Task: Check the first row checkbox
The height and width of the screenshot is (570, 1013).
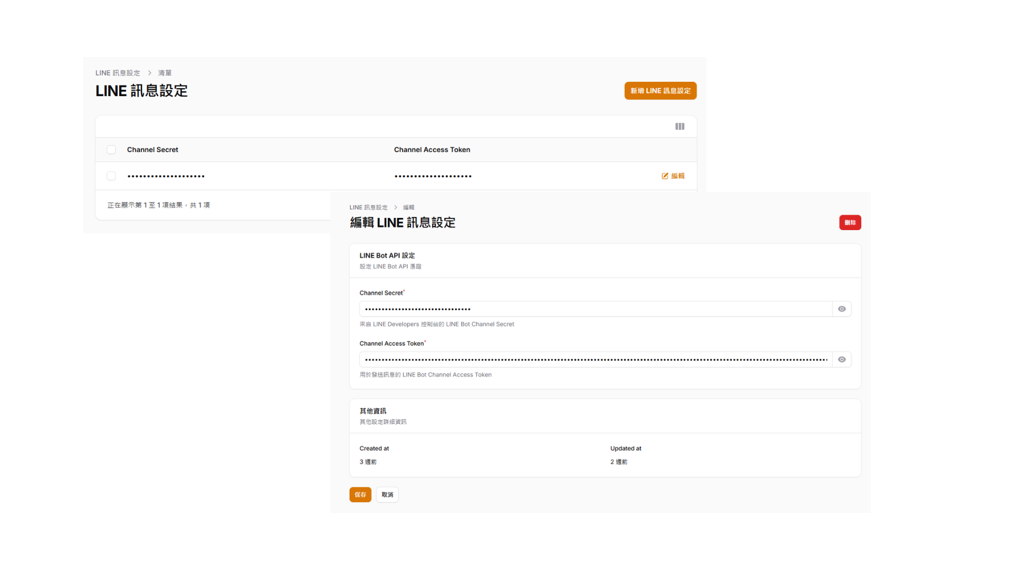Action: (111, 176)
